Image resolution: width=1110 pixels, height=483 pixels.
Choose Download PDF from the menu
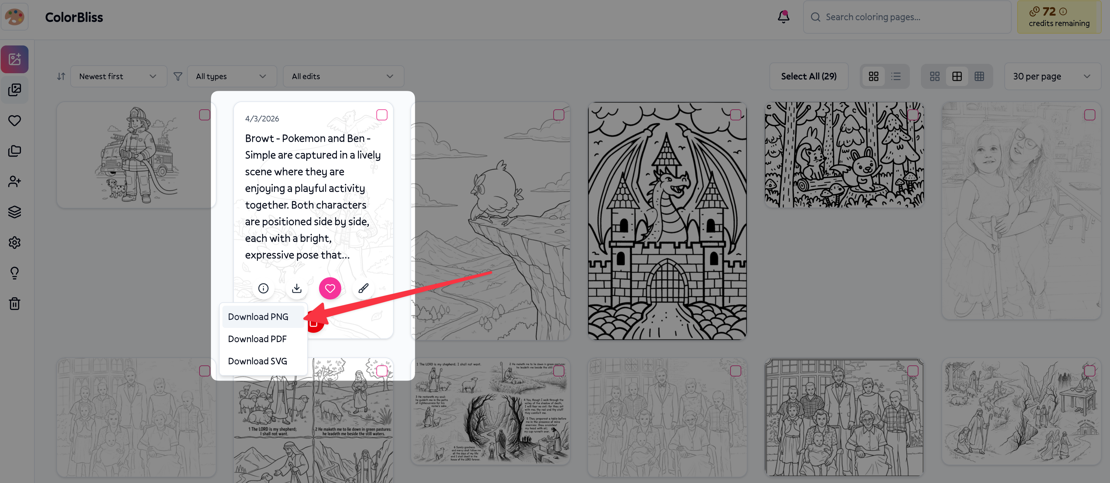click(257, 339)
